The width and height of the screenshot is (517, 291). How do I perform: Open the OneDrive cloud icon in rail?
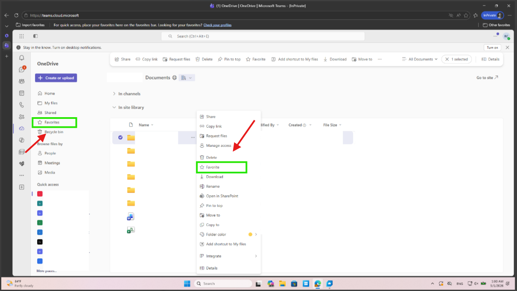pyautogui.click(x=22, y=128)
